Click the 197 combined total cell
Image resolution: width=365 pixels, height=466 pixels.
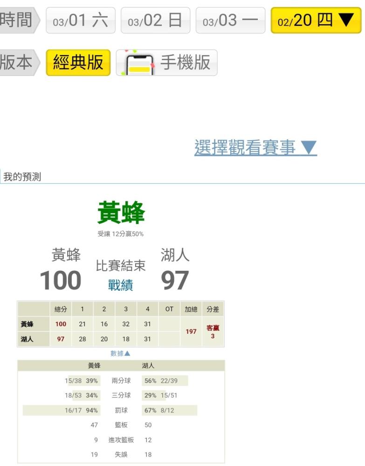point(191,331)
